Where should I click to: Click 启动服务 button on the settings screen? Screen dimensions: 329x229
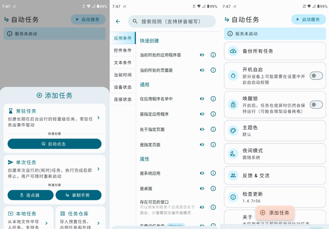pyautogui.click(x=308, y=19)
